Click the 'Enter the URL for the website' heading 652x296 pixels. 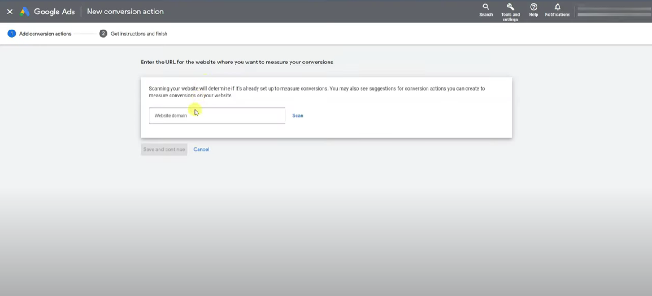[x=237, y=62]
